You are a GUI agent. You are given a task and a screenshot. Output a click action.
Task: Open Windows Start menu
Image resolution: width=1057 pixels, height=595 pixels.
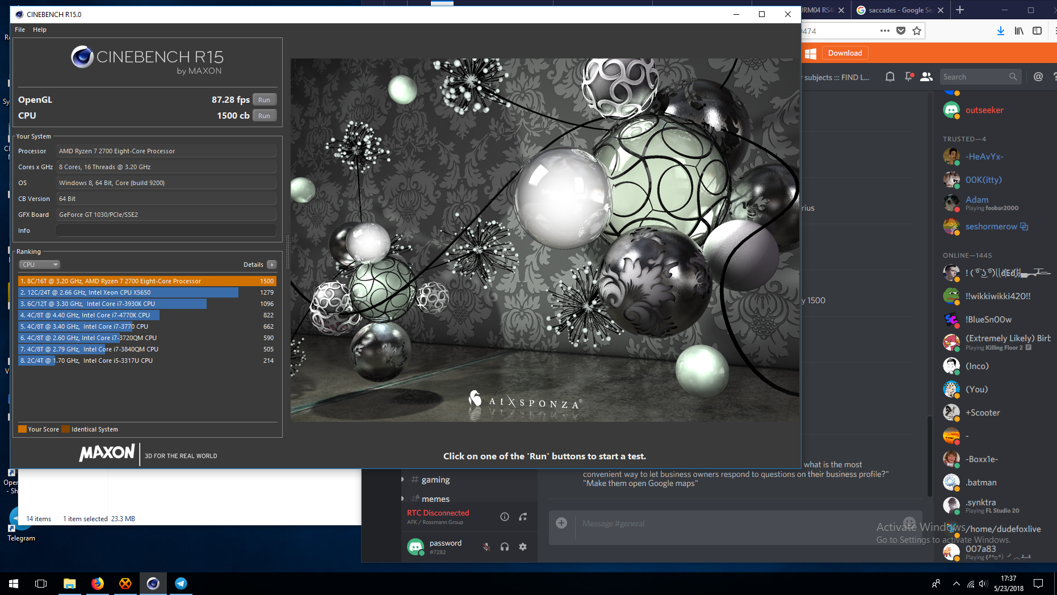coord(14,584)
